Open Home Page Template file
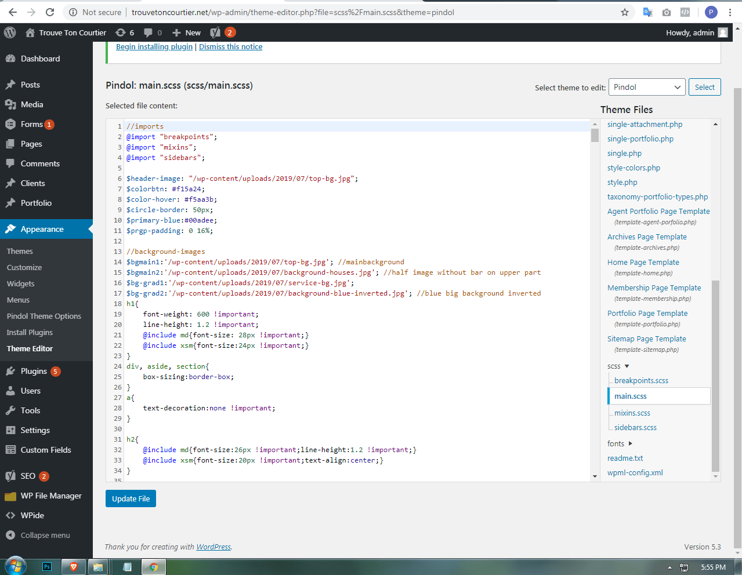Image resolution: width=742 pixels, height=575 pixels. point(643,262)
